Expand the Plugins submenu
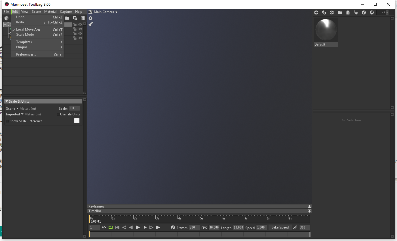 pos(37,47)
